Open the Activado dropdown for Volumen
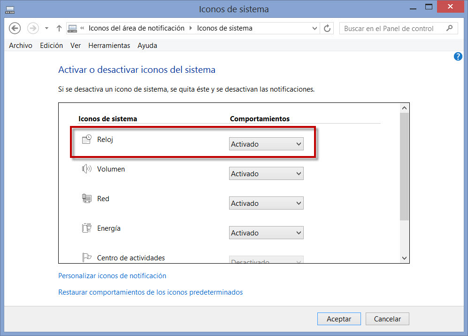Viewport: 468px width, 336px height. click(x=266, y=173)
